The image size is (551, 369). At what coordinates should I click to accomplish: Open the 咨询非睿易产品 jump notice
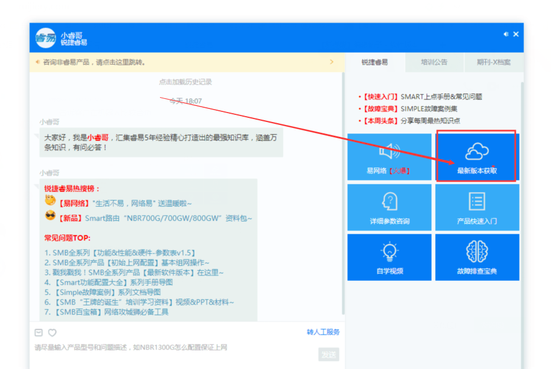click(94, 62)
